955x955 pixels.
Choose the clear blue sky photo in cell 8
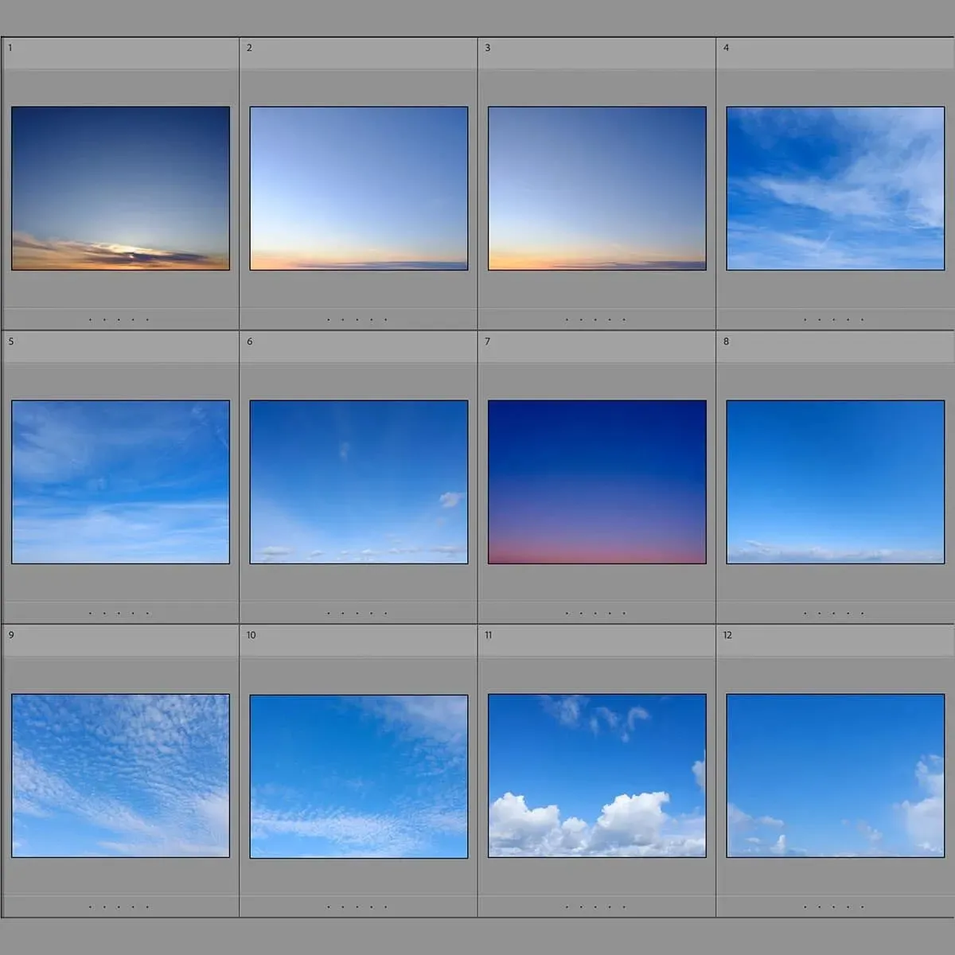835,482
